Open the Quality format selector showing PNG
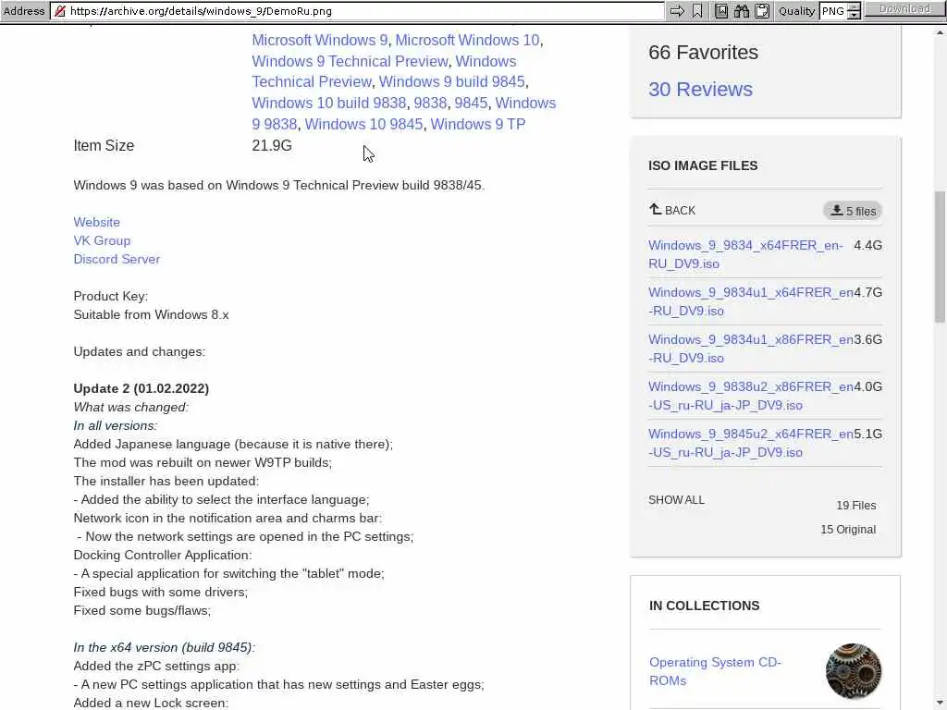 [833, 11]
